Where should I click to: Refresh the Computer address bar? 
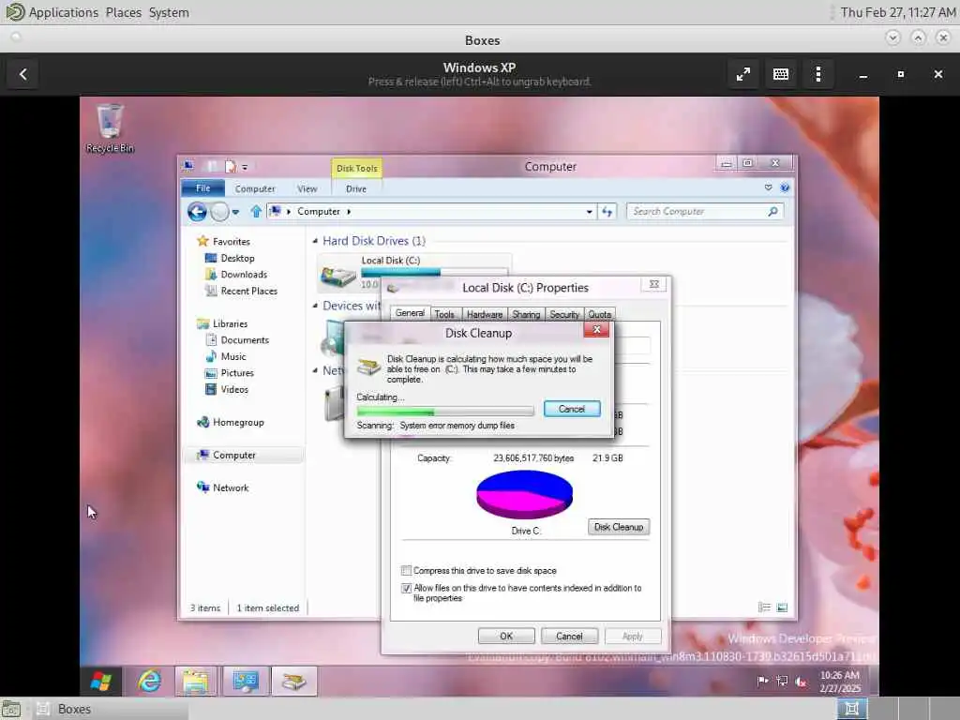point(607,212)
